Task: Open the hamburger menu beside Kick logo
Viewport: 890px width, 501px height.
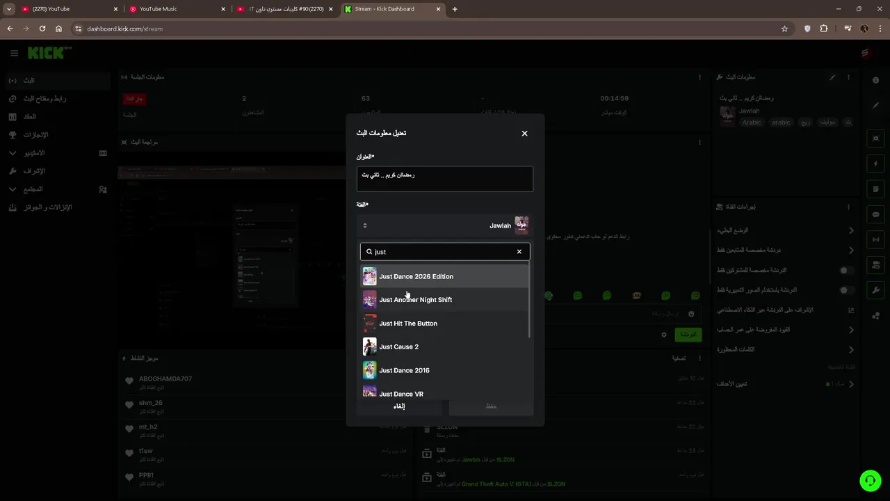Action: coord(14,53)
